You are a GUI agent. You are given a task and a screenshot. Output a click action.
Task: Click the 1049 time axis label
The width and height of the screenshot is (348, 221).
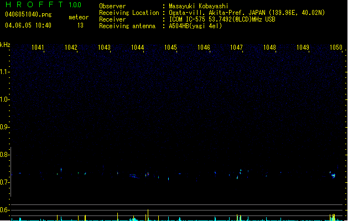(x=303, y=48)
